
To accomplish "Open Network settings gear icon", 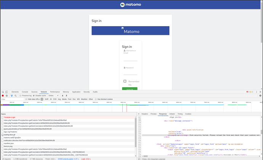I will coord(260,96).
